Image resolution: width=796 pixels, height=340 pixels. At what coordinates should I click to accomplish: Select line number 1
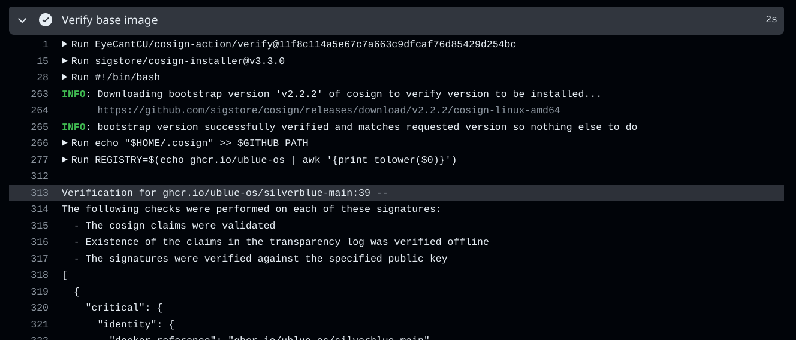[x=46, y=45]
